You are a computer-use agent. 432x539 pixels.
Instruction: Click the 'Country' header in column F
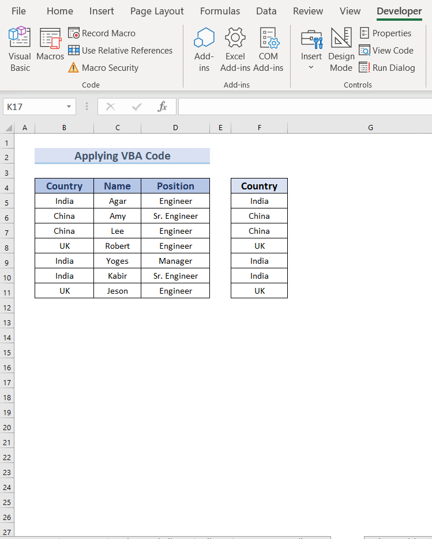(259, 186)
